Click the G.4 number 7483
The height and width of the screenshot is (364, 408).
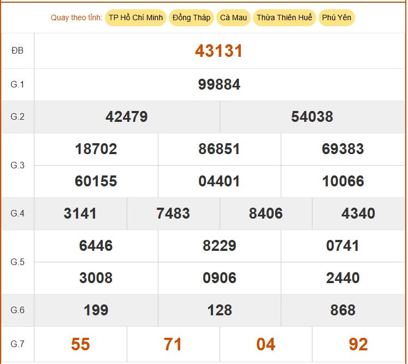click(173, 214)
